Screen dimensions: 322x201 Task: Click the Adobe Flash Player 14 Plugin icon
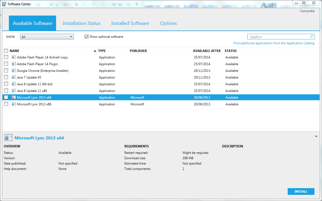coord(14,64)
